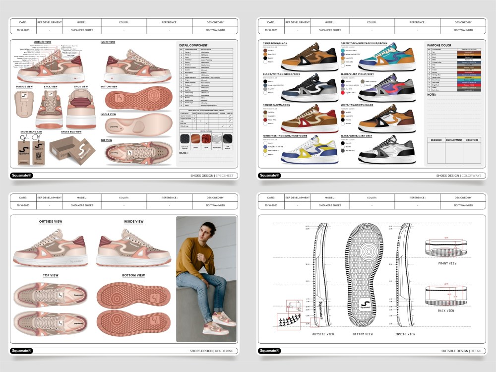Select the bottom view outsole in the Specsheet

tap(138, 99)
